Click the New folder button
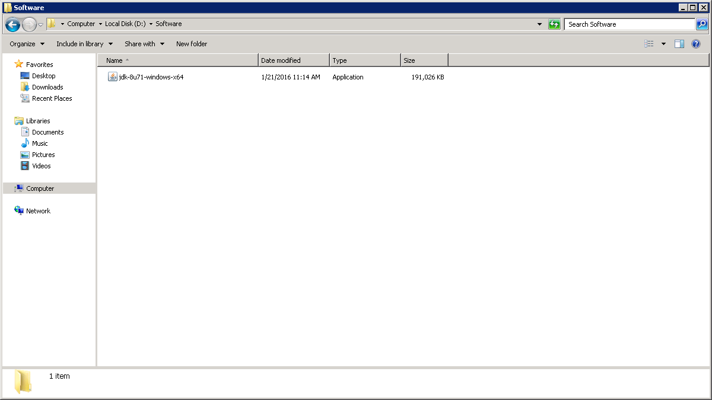Screen dimensions: 712x400 (192, 44)
